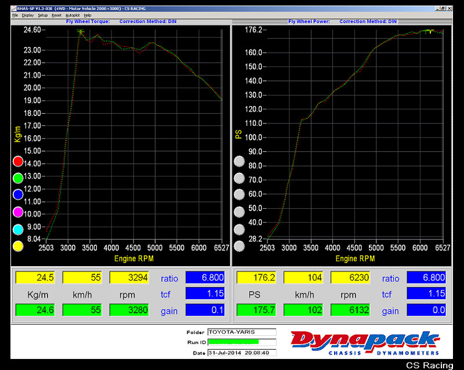Click the Folder field TOYOTA-YARIS
The width and height of the screenshot is (464, 370).
pyautogui.click(x=242, y=332)
